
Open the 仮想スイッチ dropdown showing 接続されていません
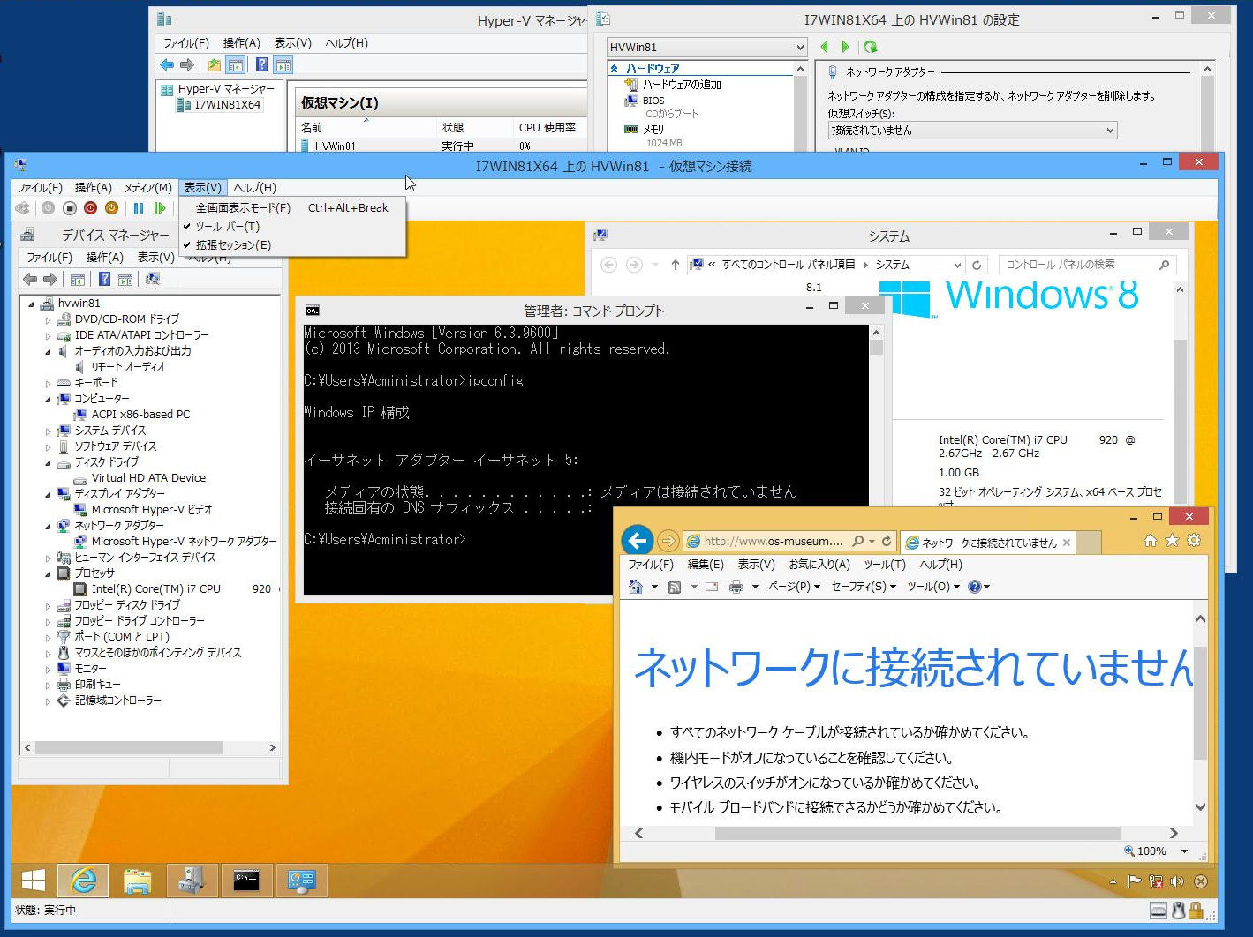pyautogui.click(x=972, y=130)
